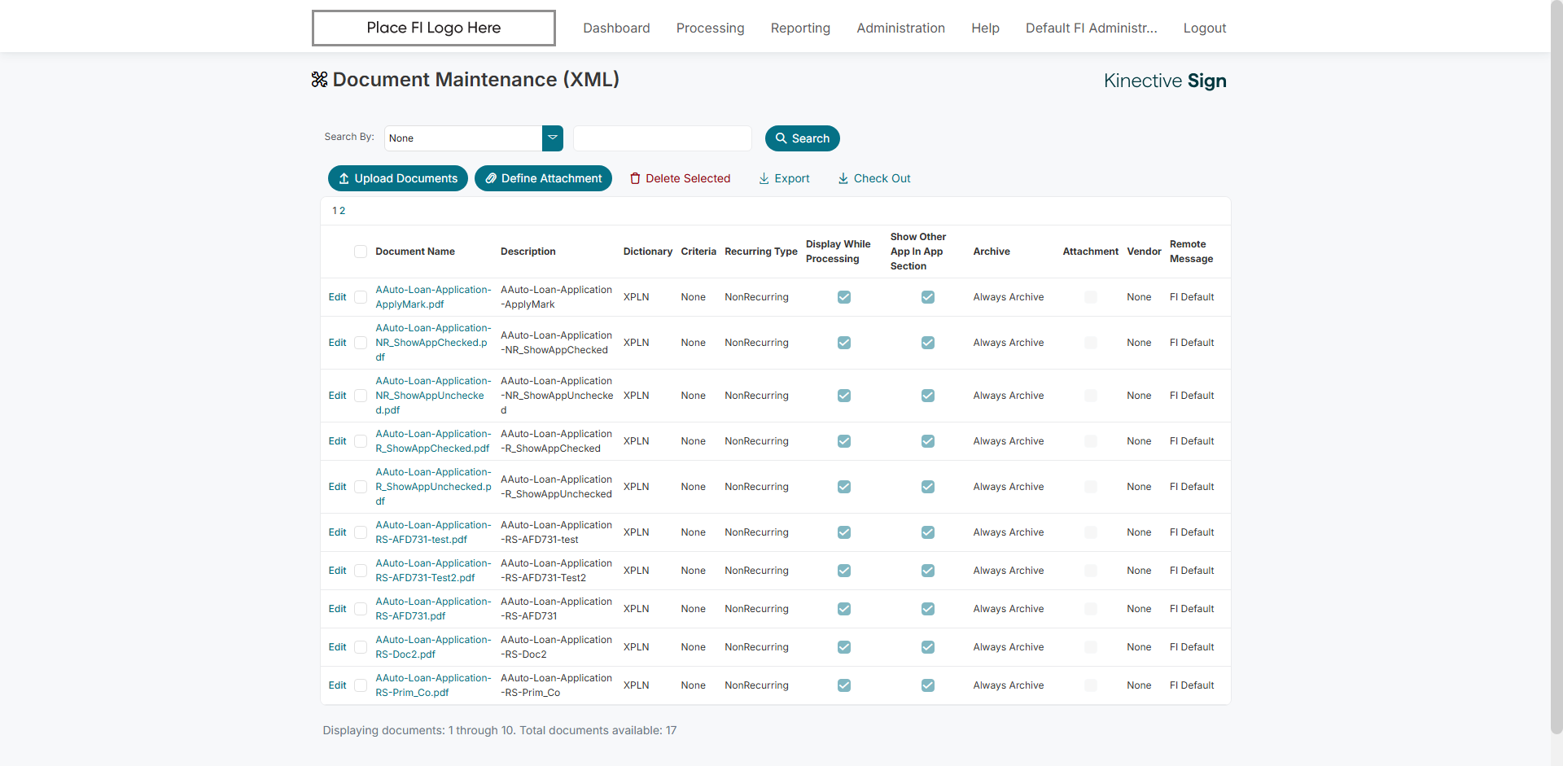Click the Check Out download icon
The image size is (1563, 766).
point(843,178)
